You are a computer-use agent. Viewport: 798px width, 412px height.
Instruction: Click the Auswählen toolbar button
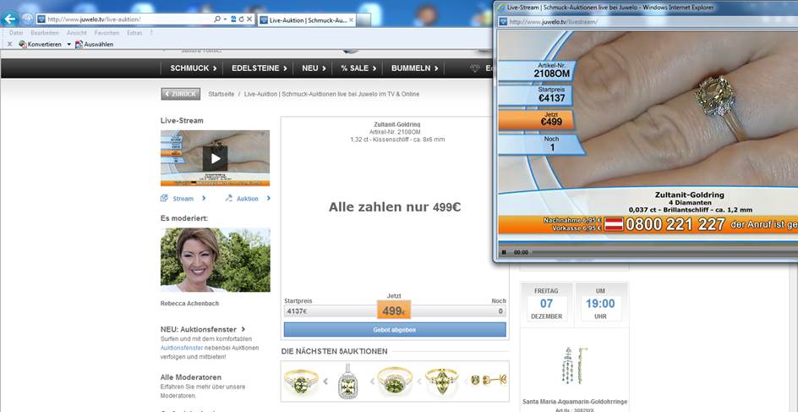click(94, 44)
